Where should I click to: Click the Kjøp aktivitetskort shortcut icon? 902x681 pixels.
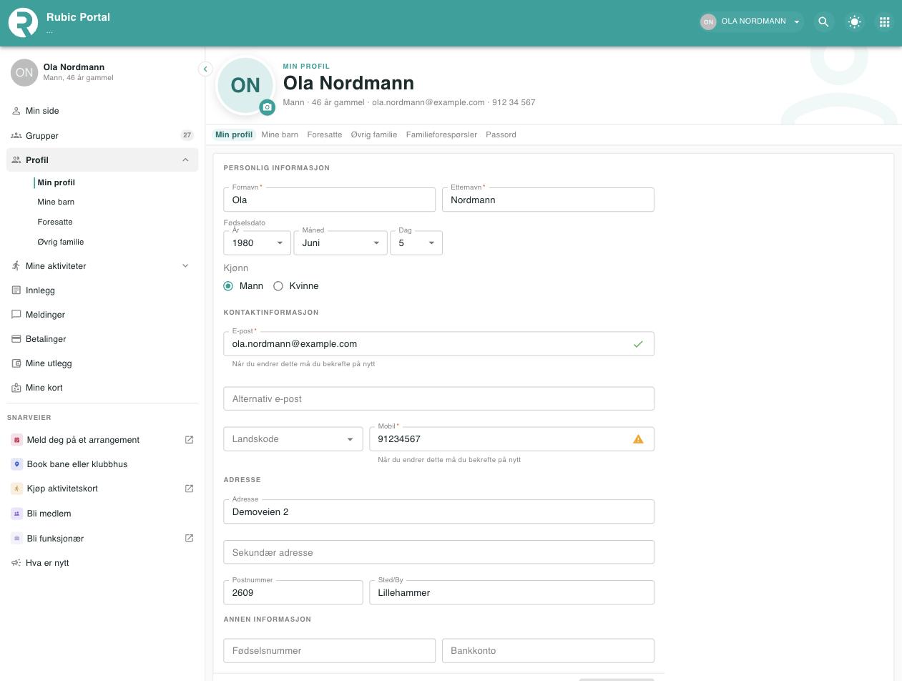[16, 489]
